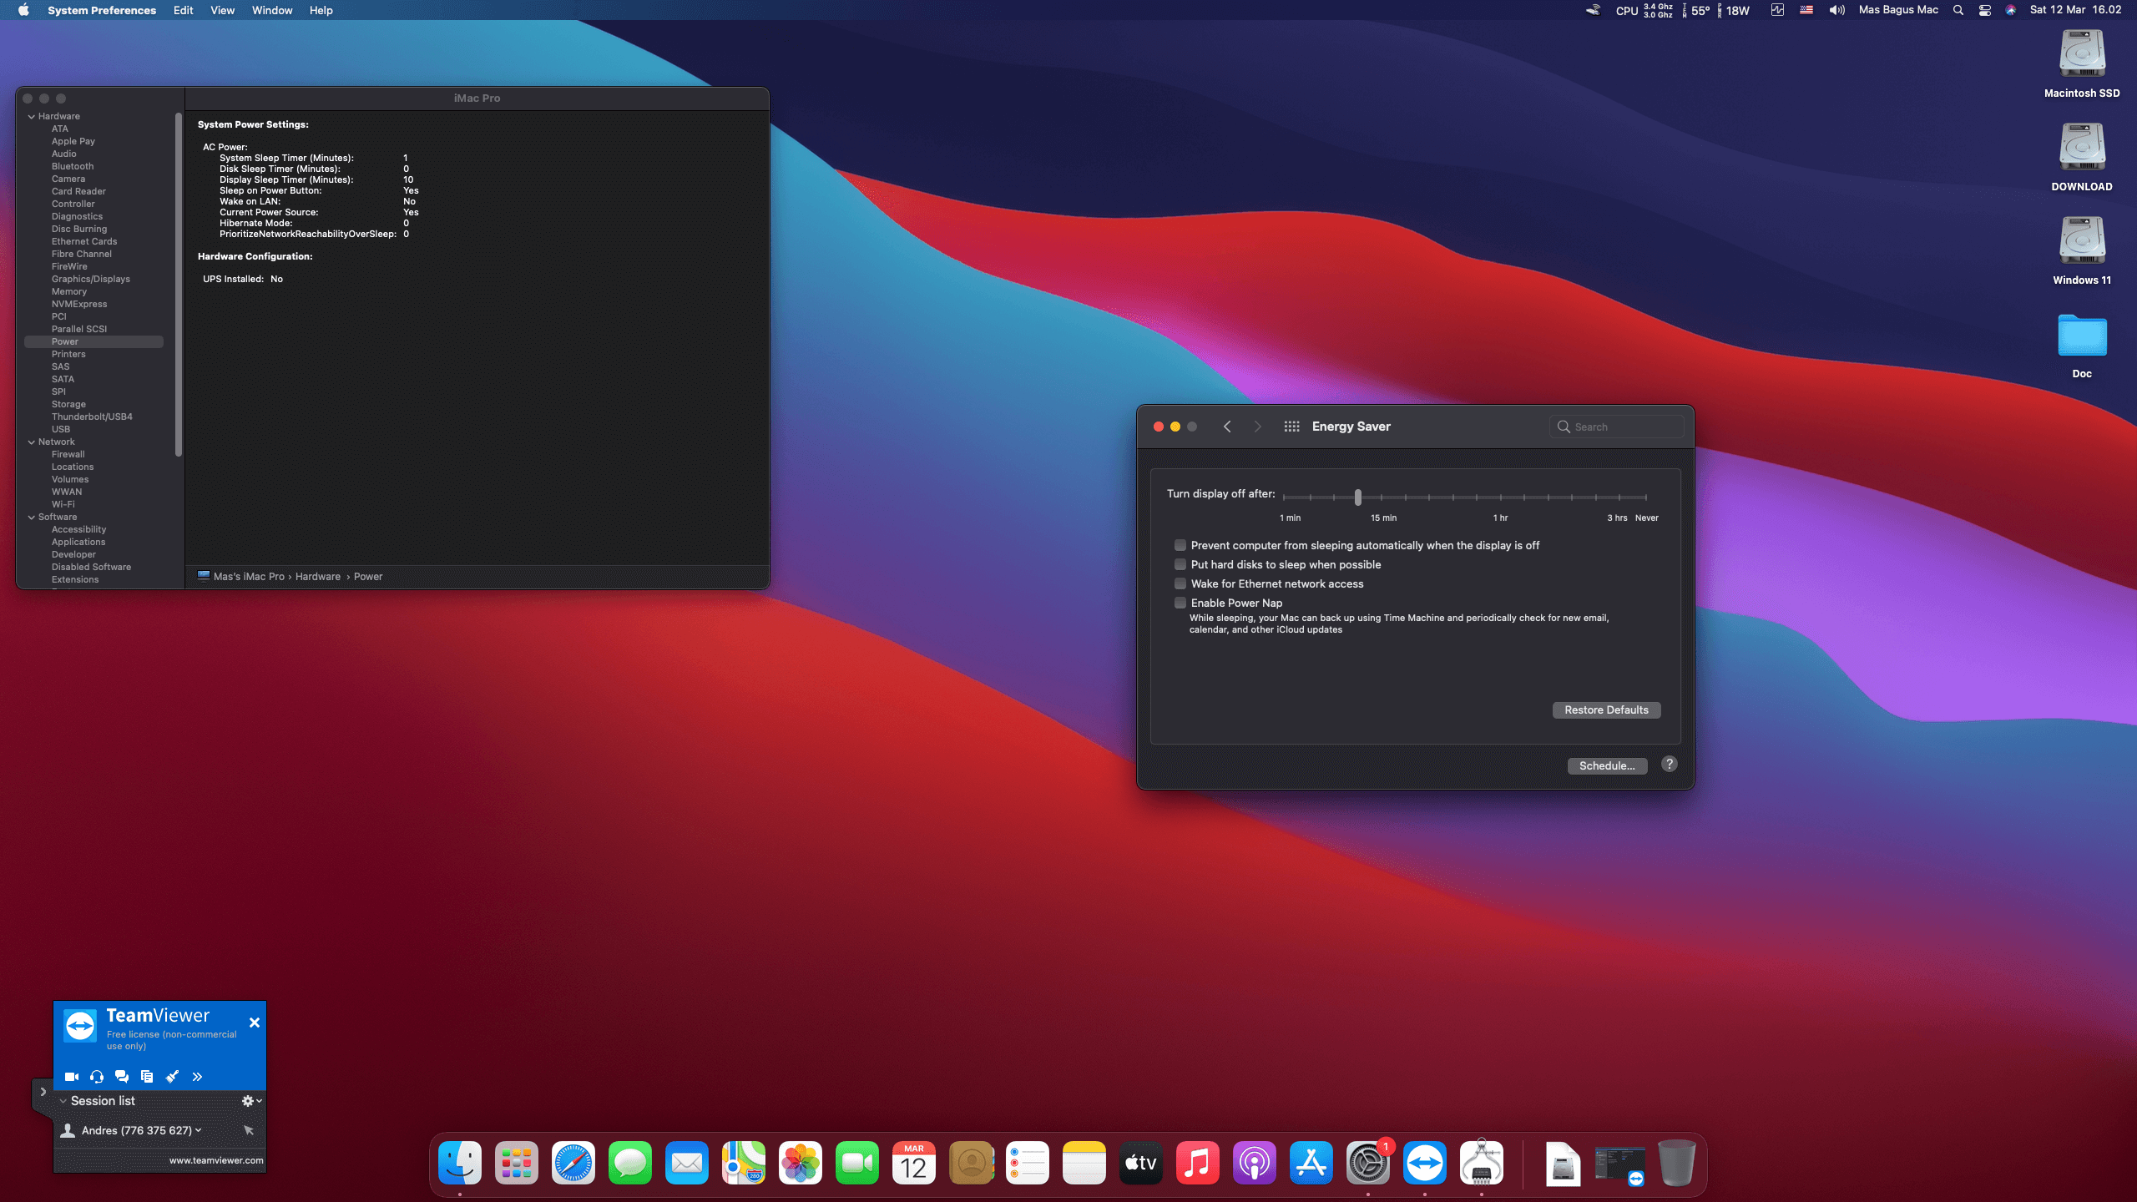Click the remote cursor arrow beside Andres
The image size is (2137, 1202).
coord(248,1130)
